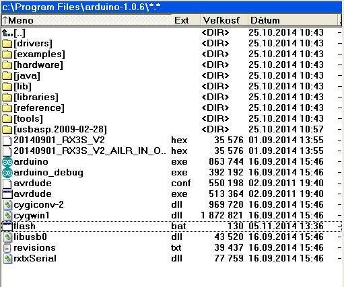Select the rxtxSerial dll file icon

pos(7,259)
